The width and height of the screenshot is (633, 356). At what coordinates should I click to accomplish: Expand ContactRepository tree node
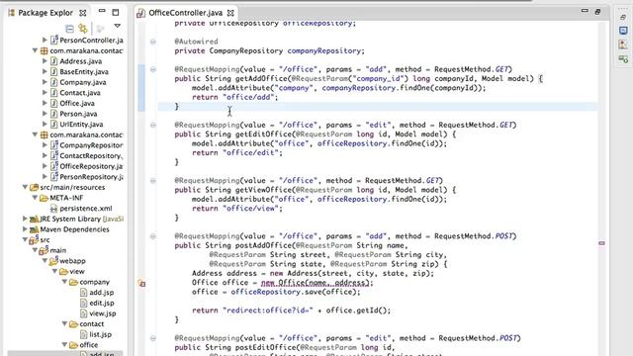click(x=45, y=155)
